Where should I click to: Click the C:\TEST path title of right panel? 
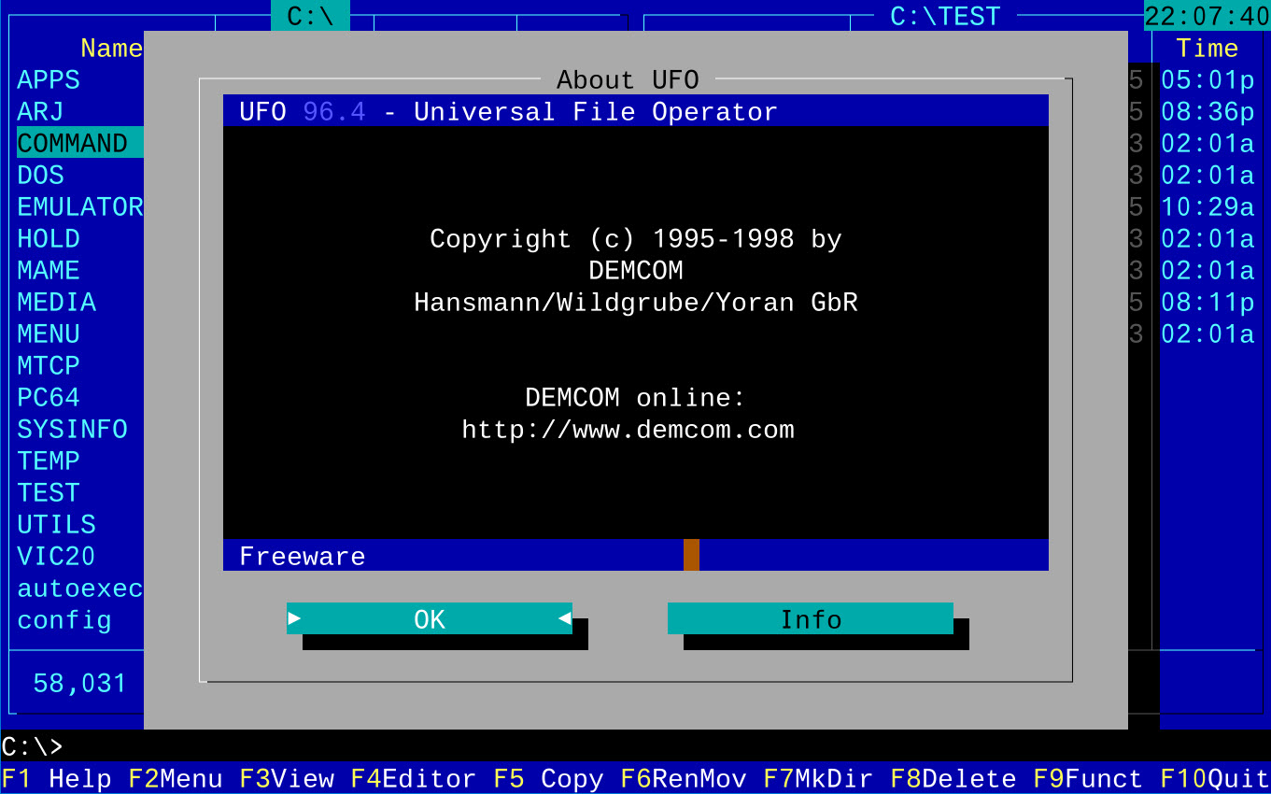[945, 16]
